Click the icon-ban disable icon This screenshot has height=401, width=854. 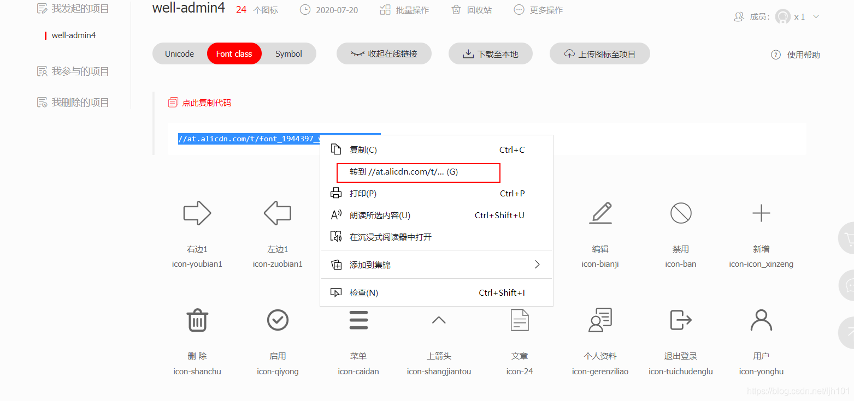[x=680, y=213]
